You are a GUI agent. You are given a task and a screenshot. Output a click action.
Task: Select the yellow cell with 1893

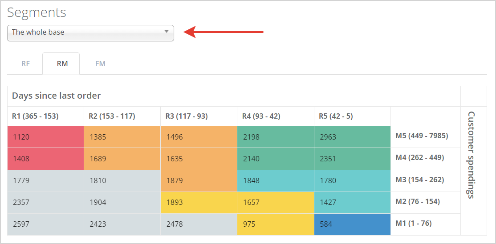(x=199, y=202)
